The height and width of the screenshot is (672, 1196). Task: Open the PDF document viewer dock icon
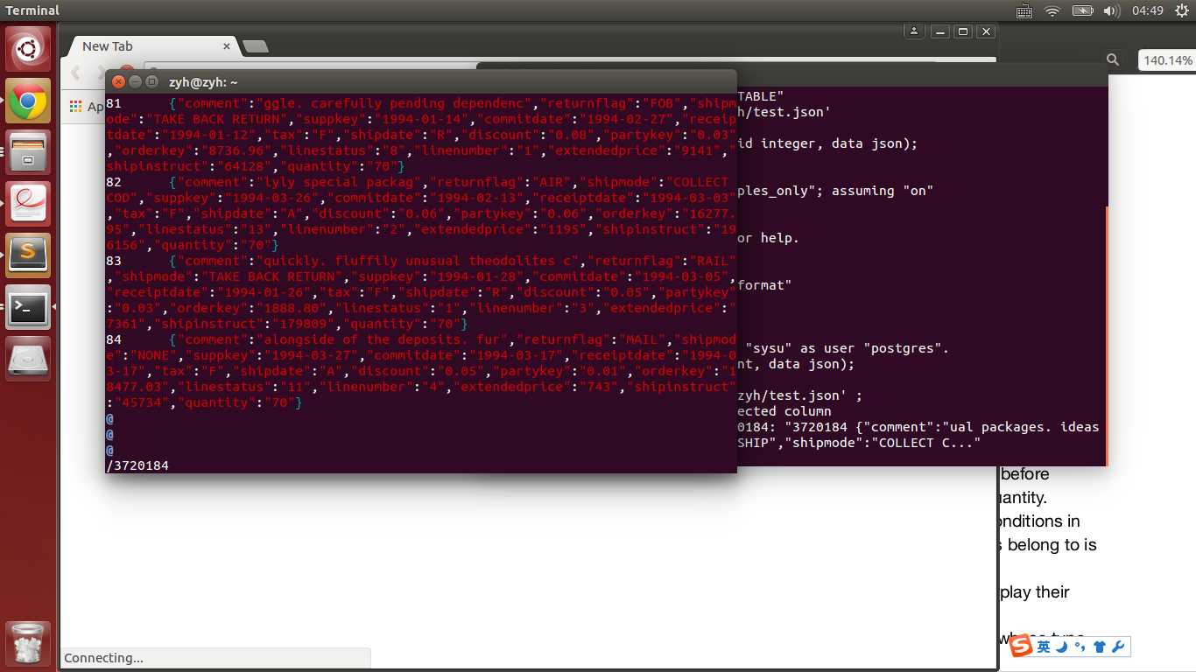(28, 205)
